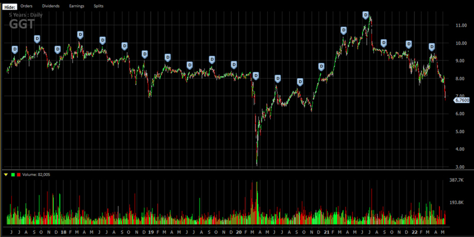The width and height of the screenshot is (474, 237).
Task: Open the March 2021 dividend D marker
Action: (344, 31)
